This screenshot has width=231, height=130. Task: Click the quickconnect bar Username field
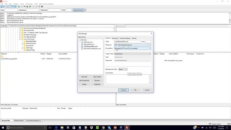tap(33, 10)
